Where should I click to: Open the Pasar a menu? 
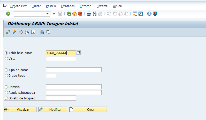click(x=51, y=6)
